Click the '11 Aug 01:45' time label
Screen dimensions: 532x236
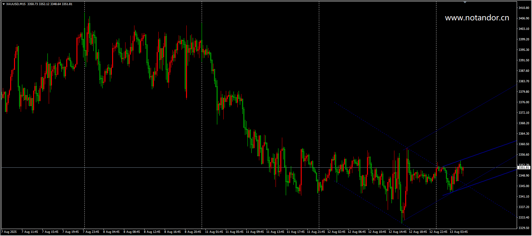[x=214, y=232]
